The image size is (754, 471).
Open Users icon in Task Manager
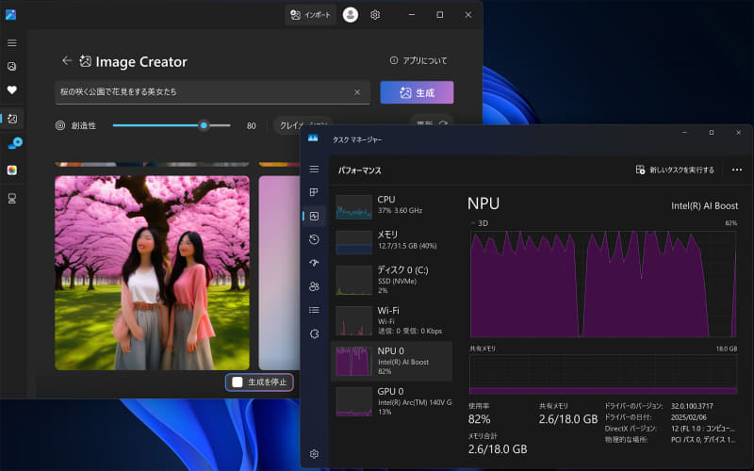pos(314,286)
